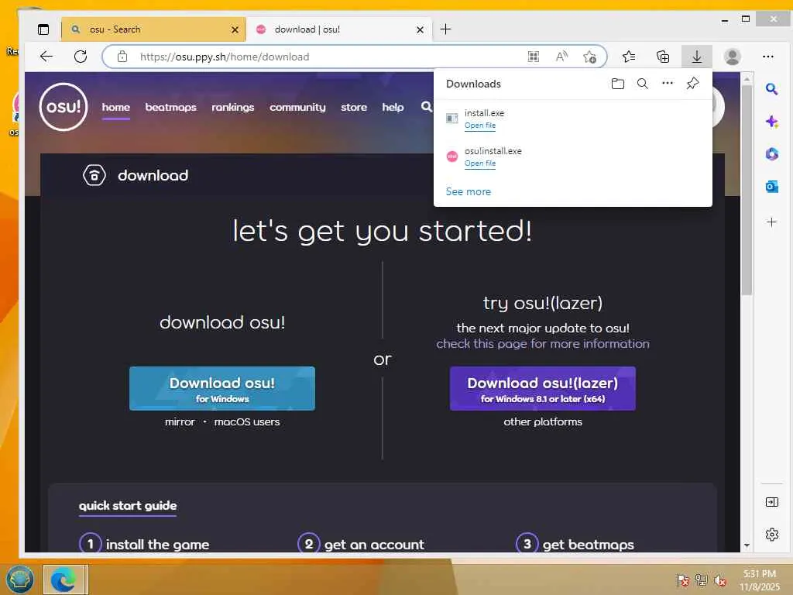Click get an account step text
793x595 pixels.
tap(374, 545)
